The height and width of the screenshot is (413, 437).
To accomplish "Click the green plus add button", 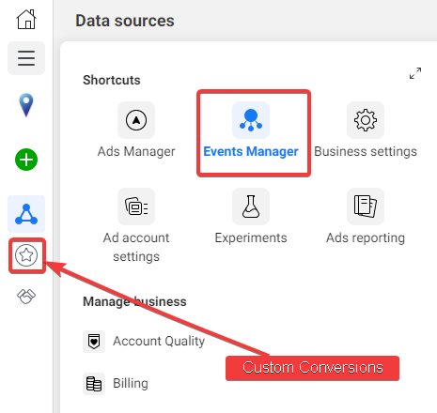I will coord(26,160).
